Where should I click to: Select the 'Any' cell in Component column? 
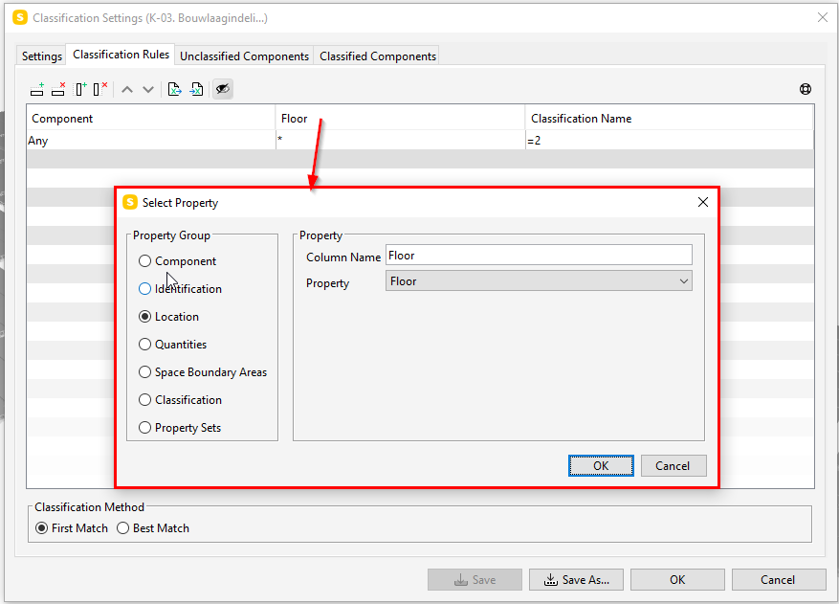pyautogui.click(x=151, y=141)
